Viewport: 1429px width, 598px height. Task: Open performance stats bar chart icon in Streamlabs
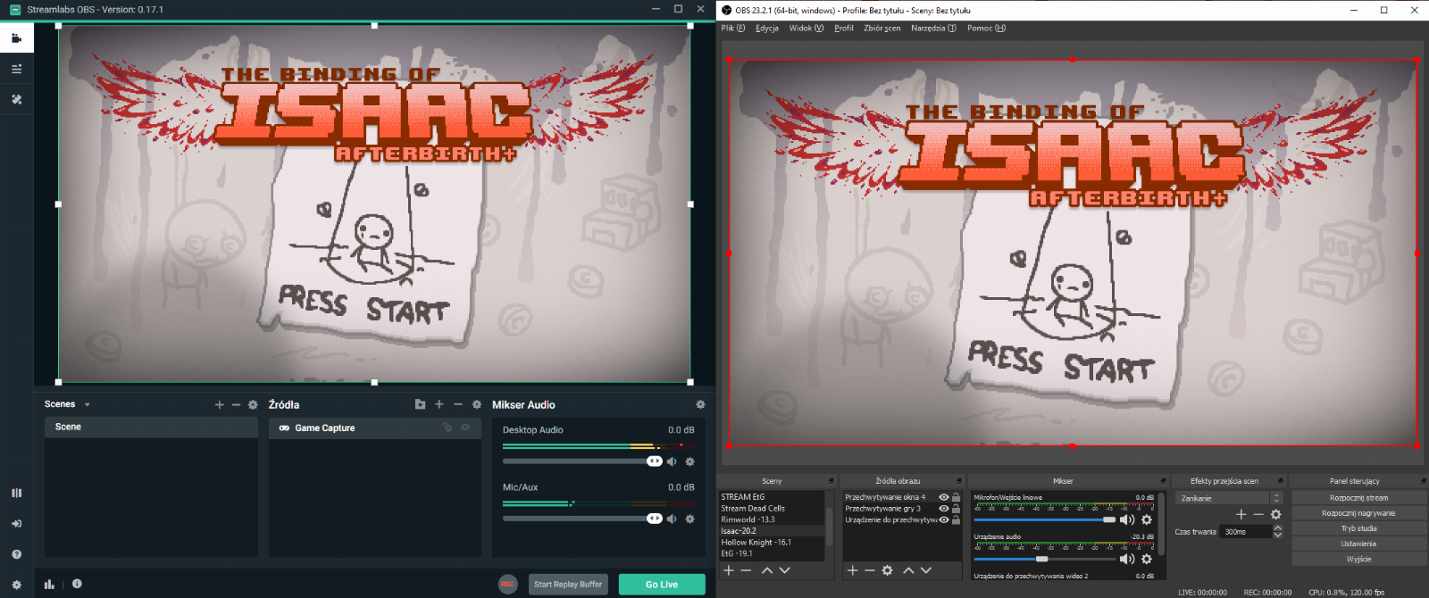[x=49, y=585]
